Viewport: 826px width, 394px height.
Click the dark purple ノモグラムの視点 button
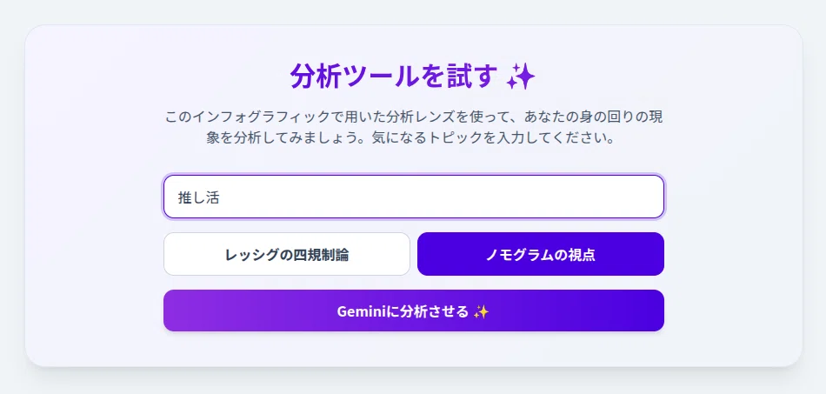(541, 254)
